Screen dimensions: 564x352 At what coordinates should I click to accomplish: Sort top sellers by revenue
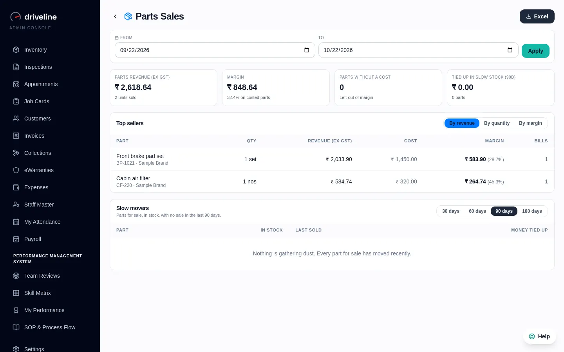click(x=462, y=123)
